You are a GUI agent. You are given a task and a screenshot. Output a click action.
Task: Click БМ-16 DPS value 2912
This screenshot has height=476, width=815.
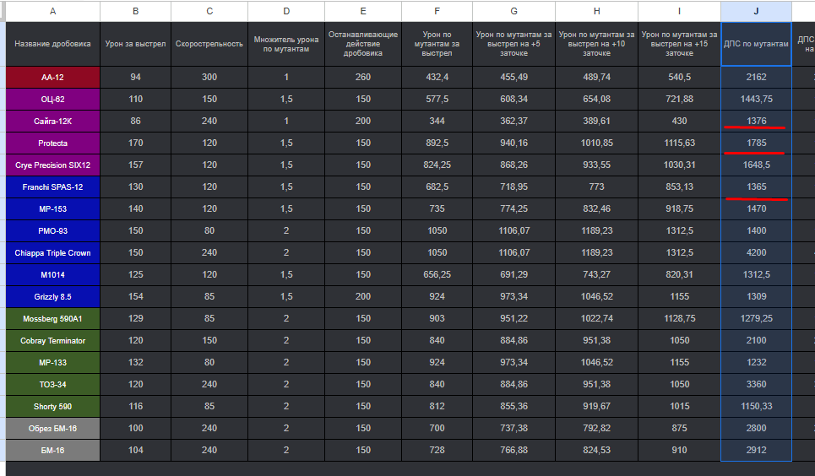click(x=756, y=450)
